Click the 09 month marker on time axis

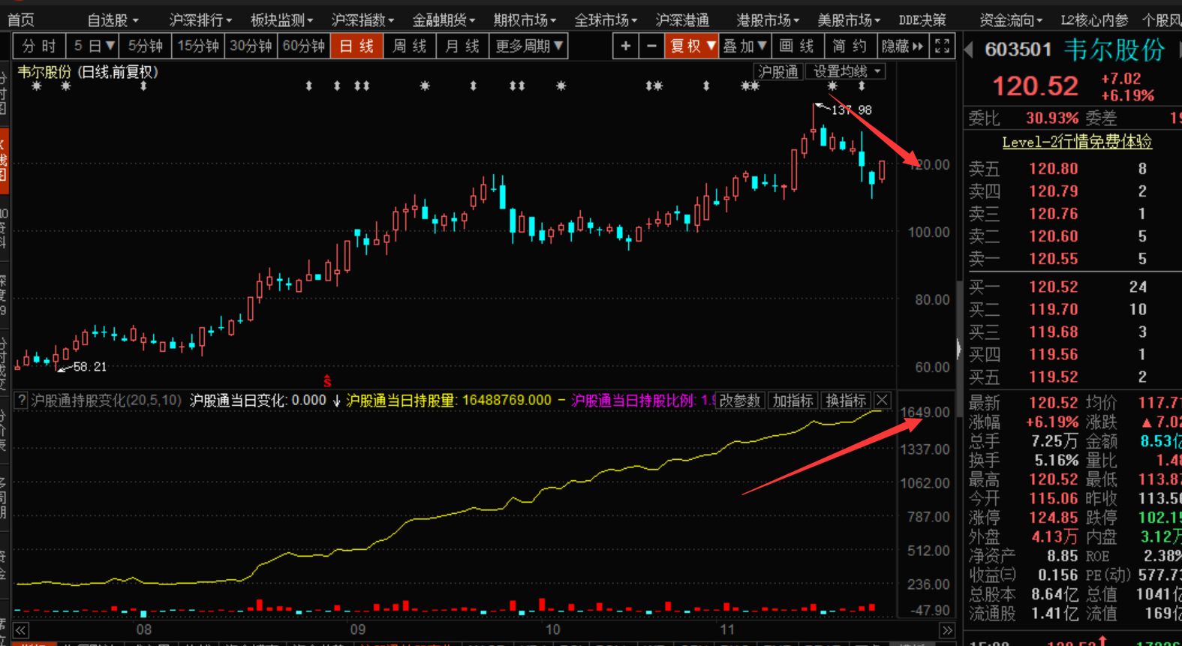click(357, 629)
